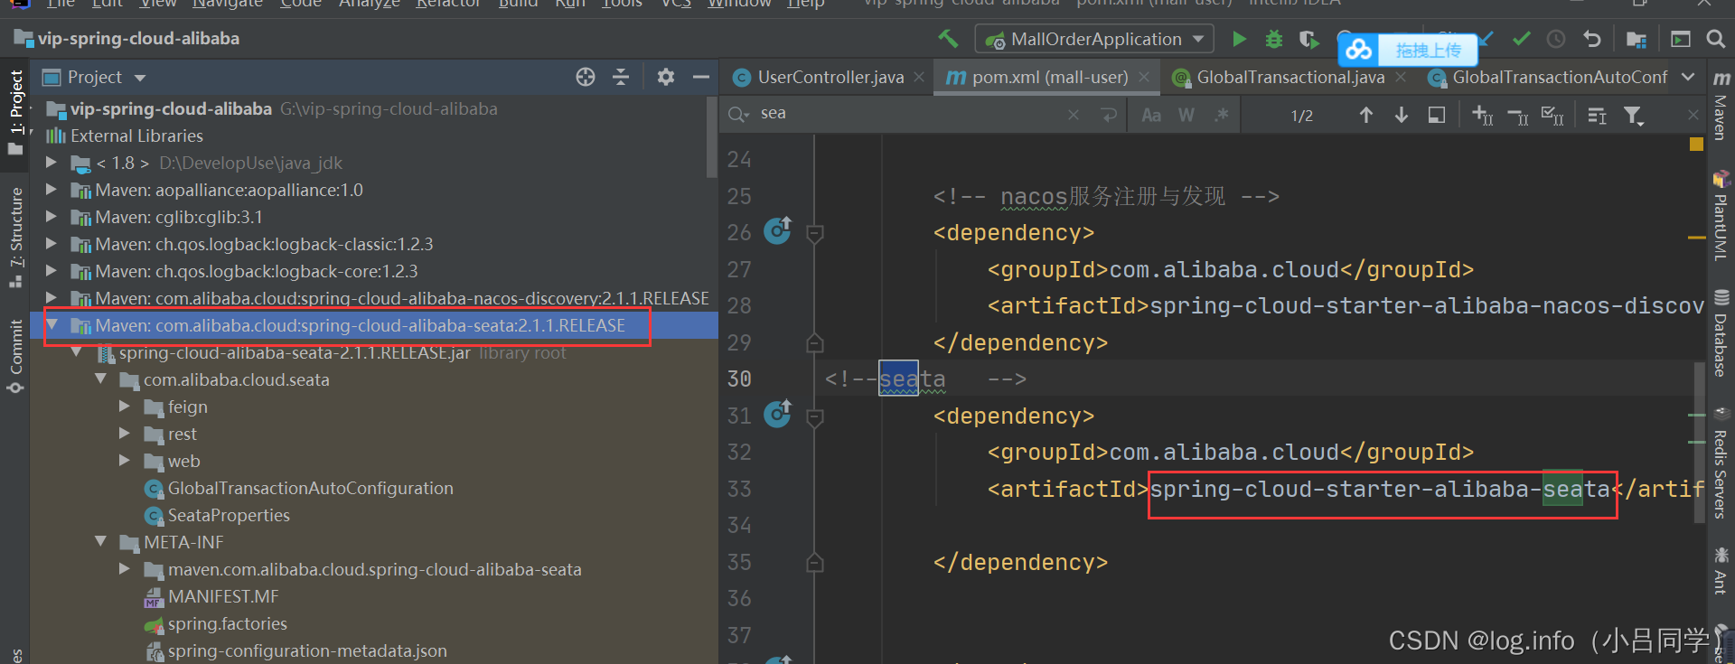Open the Commit side tab
Image resolution: width=1735 pixels, height=664 pixels.
pos(16,356)
